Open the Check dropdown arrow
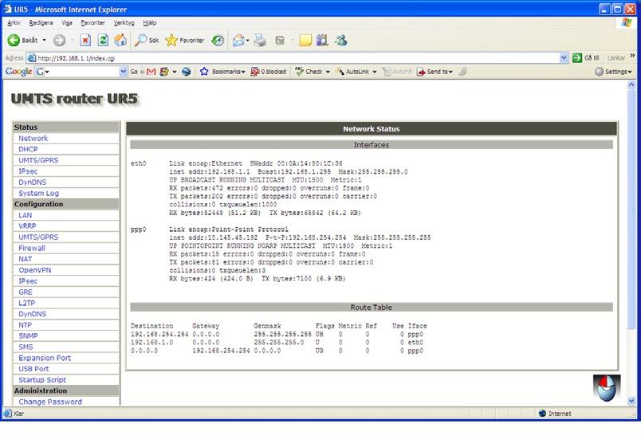Image resolution: width=641 pixels, height=447 pixels. pyautogui.click(x=328, y=72)
